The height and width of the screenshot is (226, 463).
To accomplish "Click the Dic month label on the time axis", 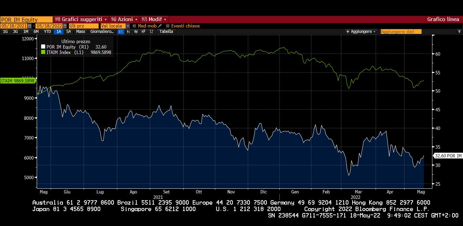I will click(x=263, y=192).
